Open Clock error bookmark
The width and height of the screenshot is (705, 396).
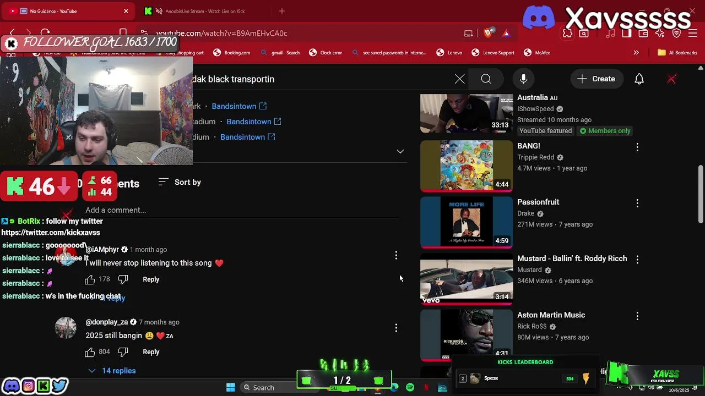(x=326, y=53)
